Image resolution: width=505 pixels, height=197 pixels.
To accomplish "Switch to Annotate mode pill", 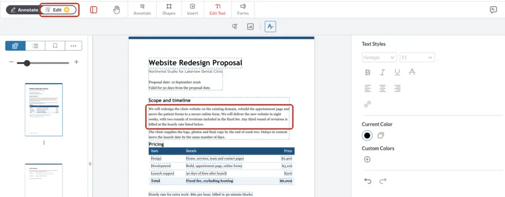I will click(x=24, y=10).
